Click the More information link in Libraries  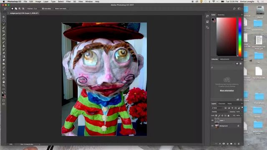pyautogui.click(x=227, y=90)
